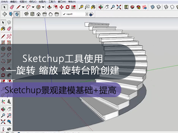Screen dimensions: 178x133
Task: Switch to Front view house icon
Action: click(x=39, y=14)
